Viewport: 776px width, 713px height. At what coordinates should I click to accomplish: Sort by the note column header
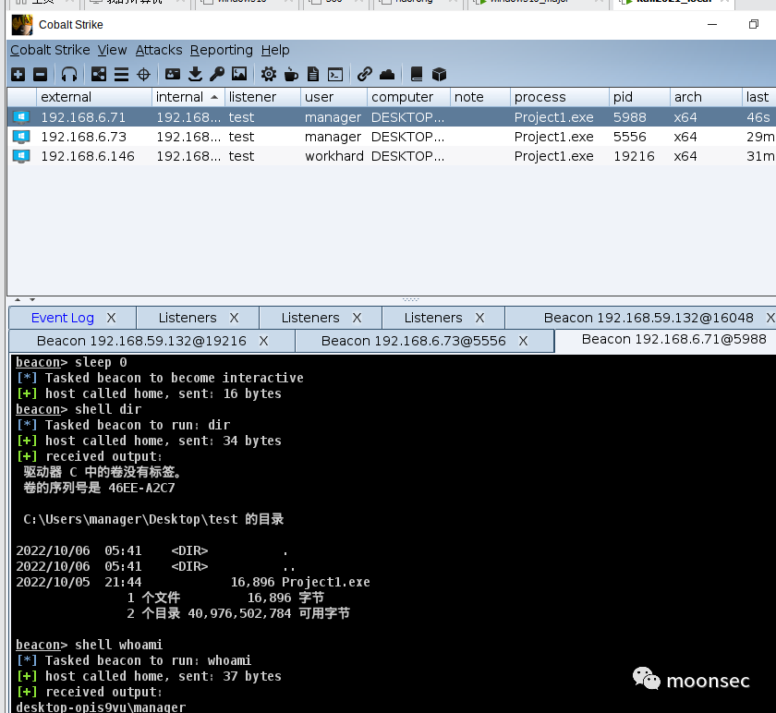(480, 97)
